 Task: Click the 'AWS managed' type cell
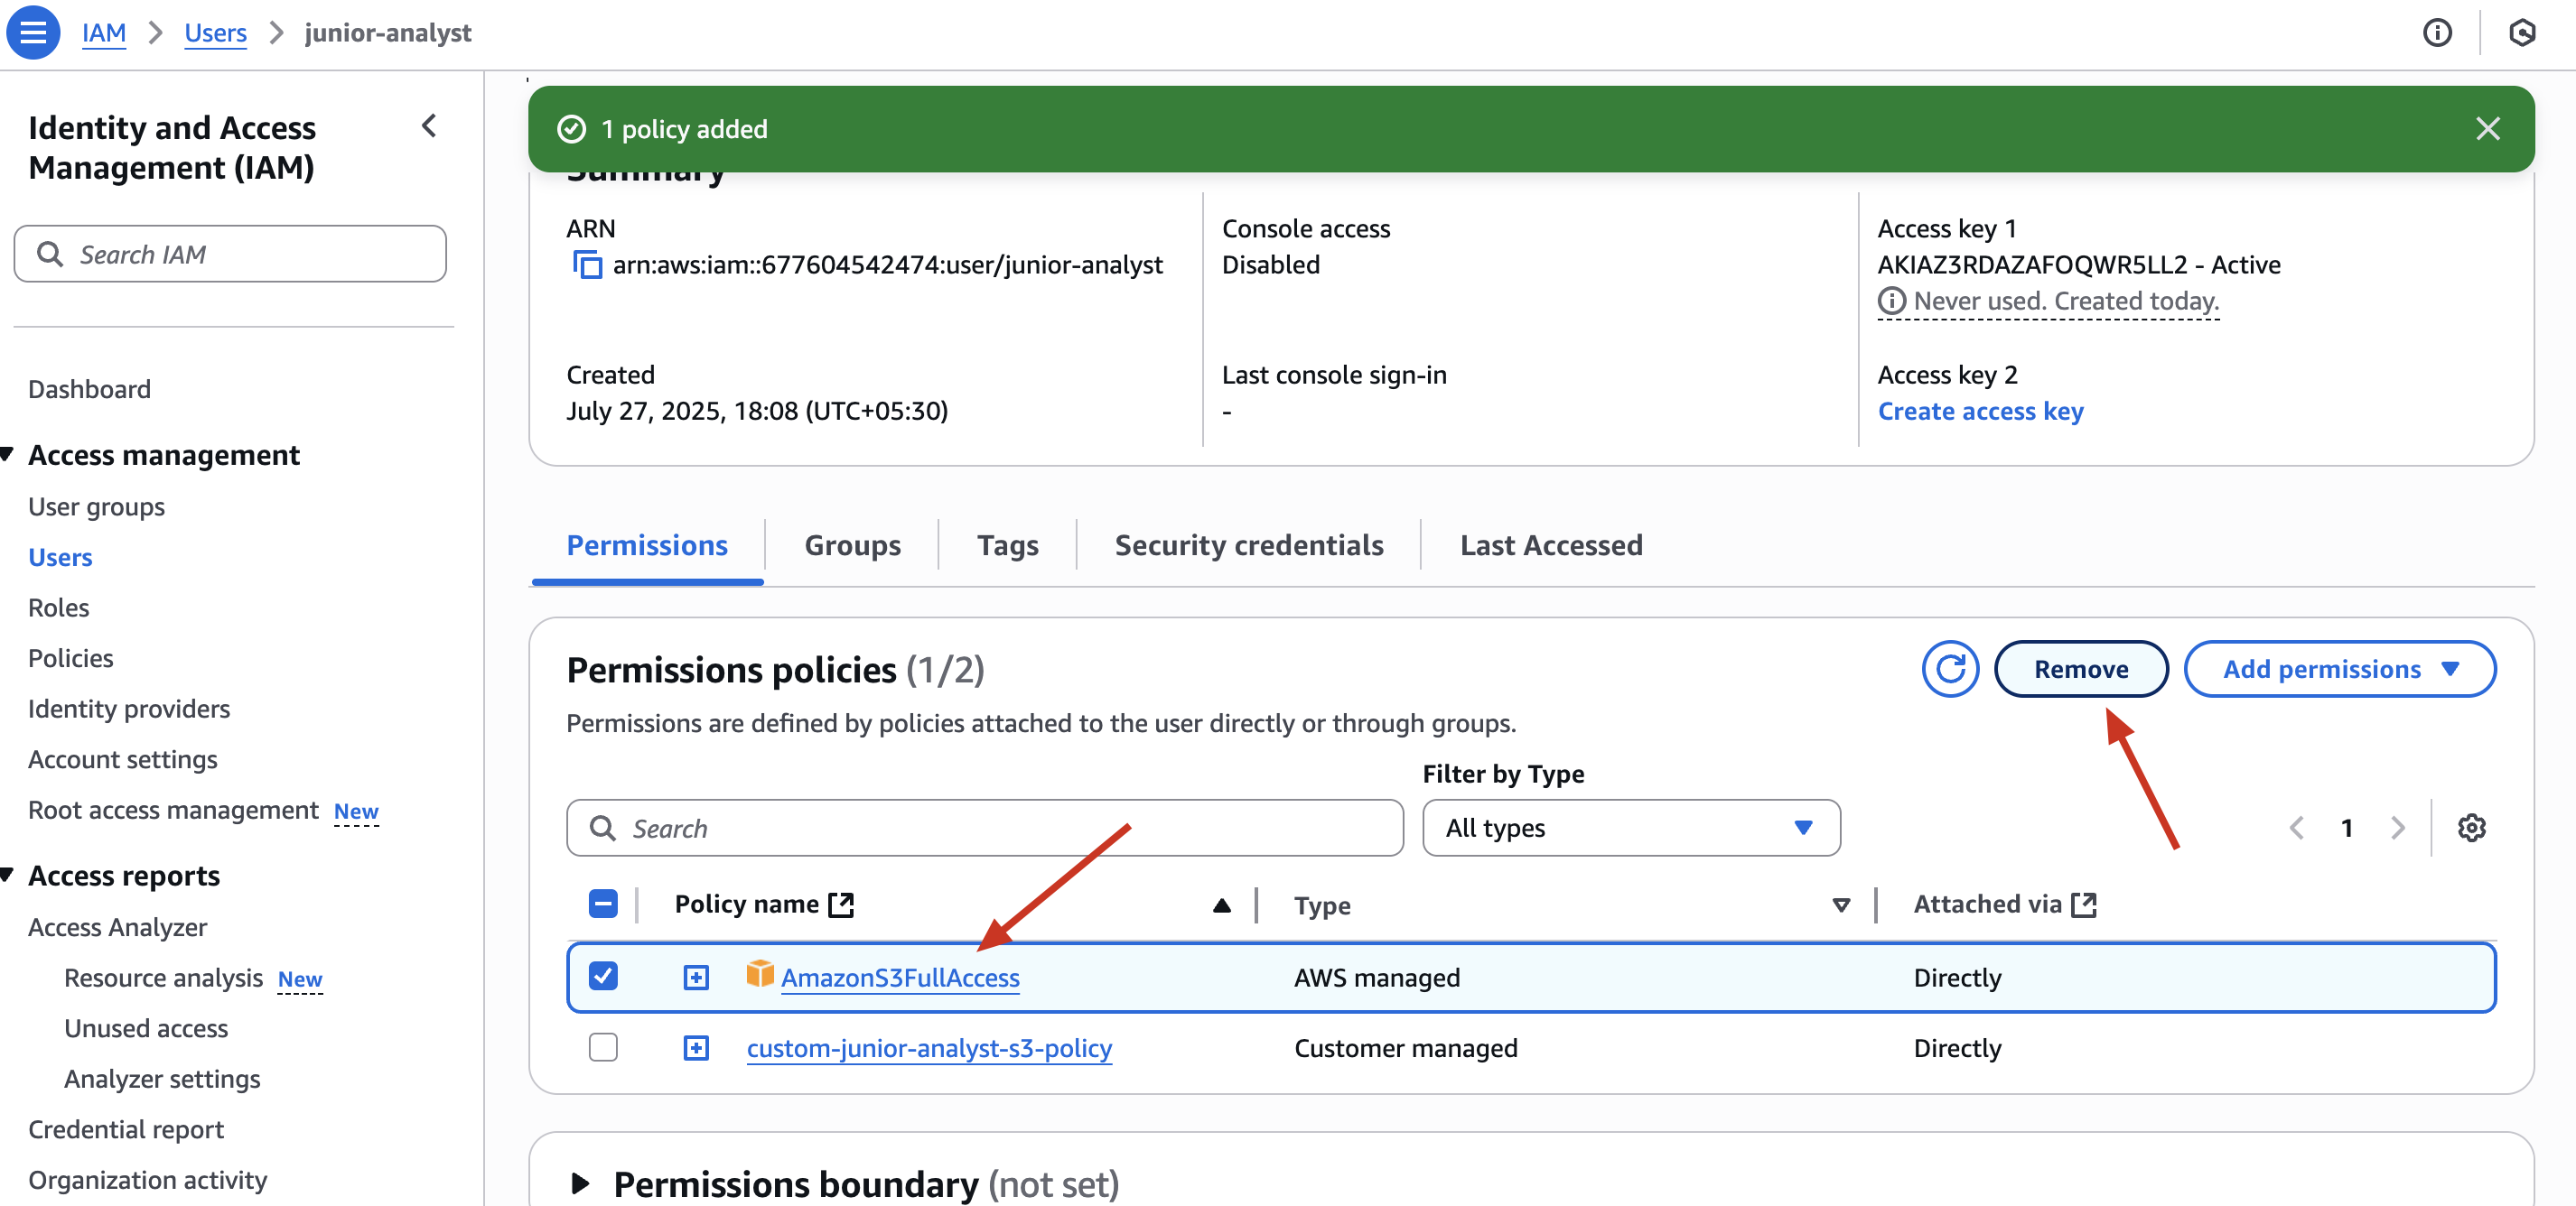(x=1377, y=978)
